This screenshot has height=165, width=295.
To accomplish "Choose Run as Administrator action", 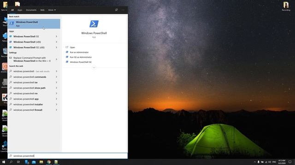I will point(79,52).
